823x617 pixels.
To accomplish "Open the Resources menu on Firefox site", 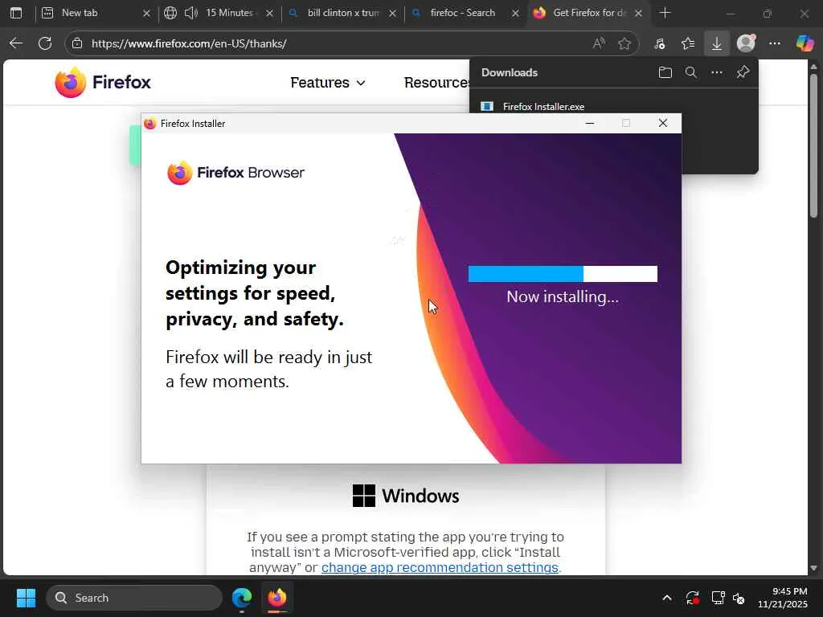I will coord(436,83).
